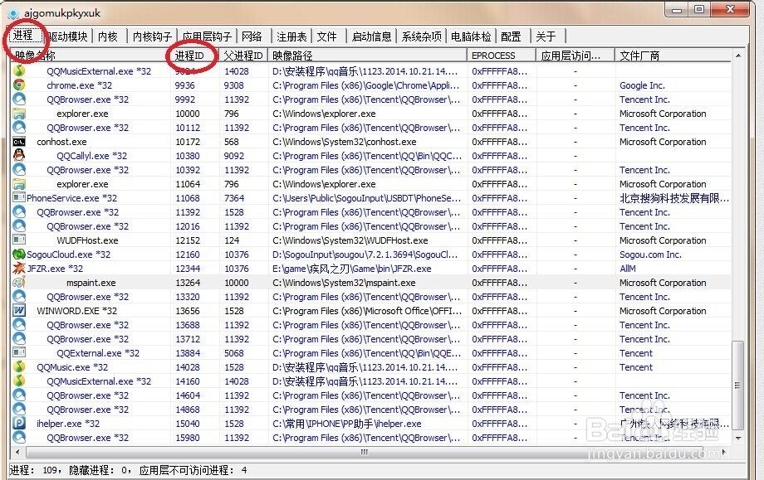
Task: Click the vertical scrollbar down arrow
Action: (738, 439)
